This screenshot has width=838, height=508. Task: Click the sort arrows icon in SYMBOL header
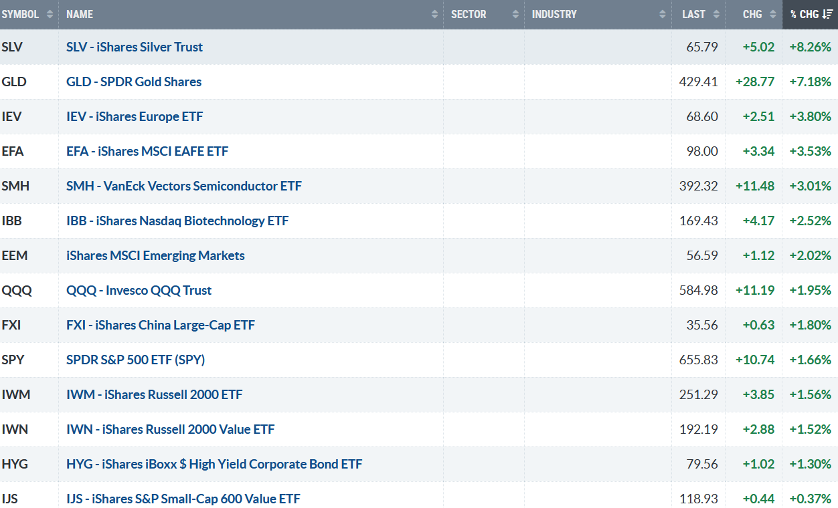(x=50, y=14)
